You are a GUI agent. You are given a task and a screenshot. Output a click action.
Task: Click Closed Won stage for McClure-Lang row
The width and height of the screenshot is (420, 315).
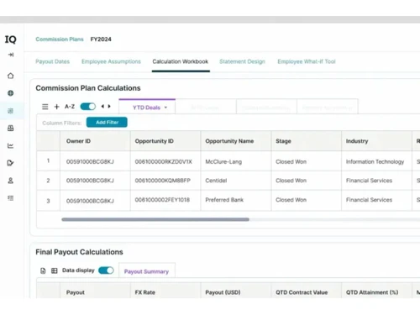pos(307,161)
